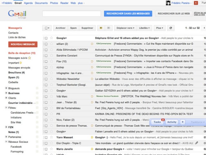Select the Nico, Fabien (2) message checkbox
Image resolution: width=206 pixels, height=155 pixels.
tap(46, 120)
